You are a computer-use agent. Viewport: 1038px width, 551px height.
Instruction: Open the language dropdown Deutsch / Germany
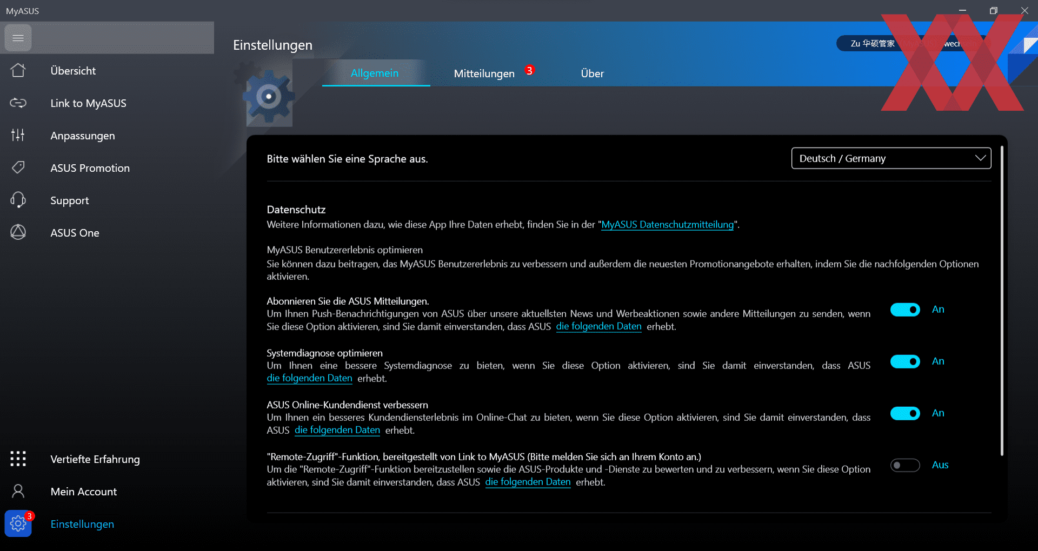891,158
